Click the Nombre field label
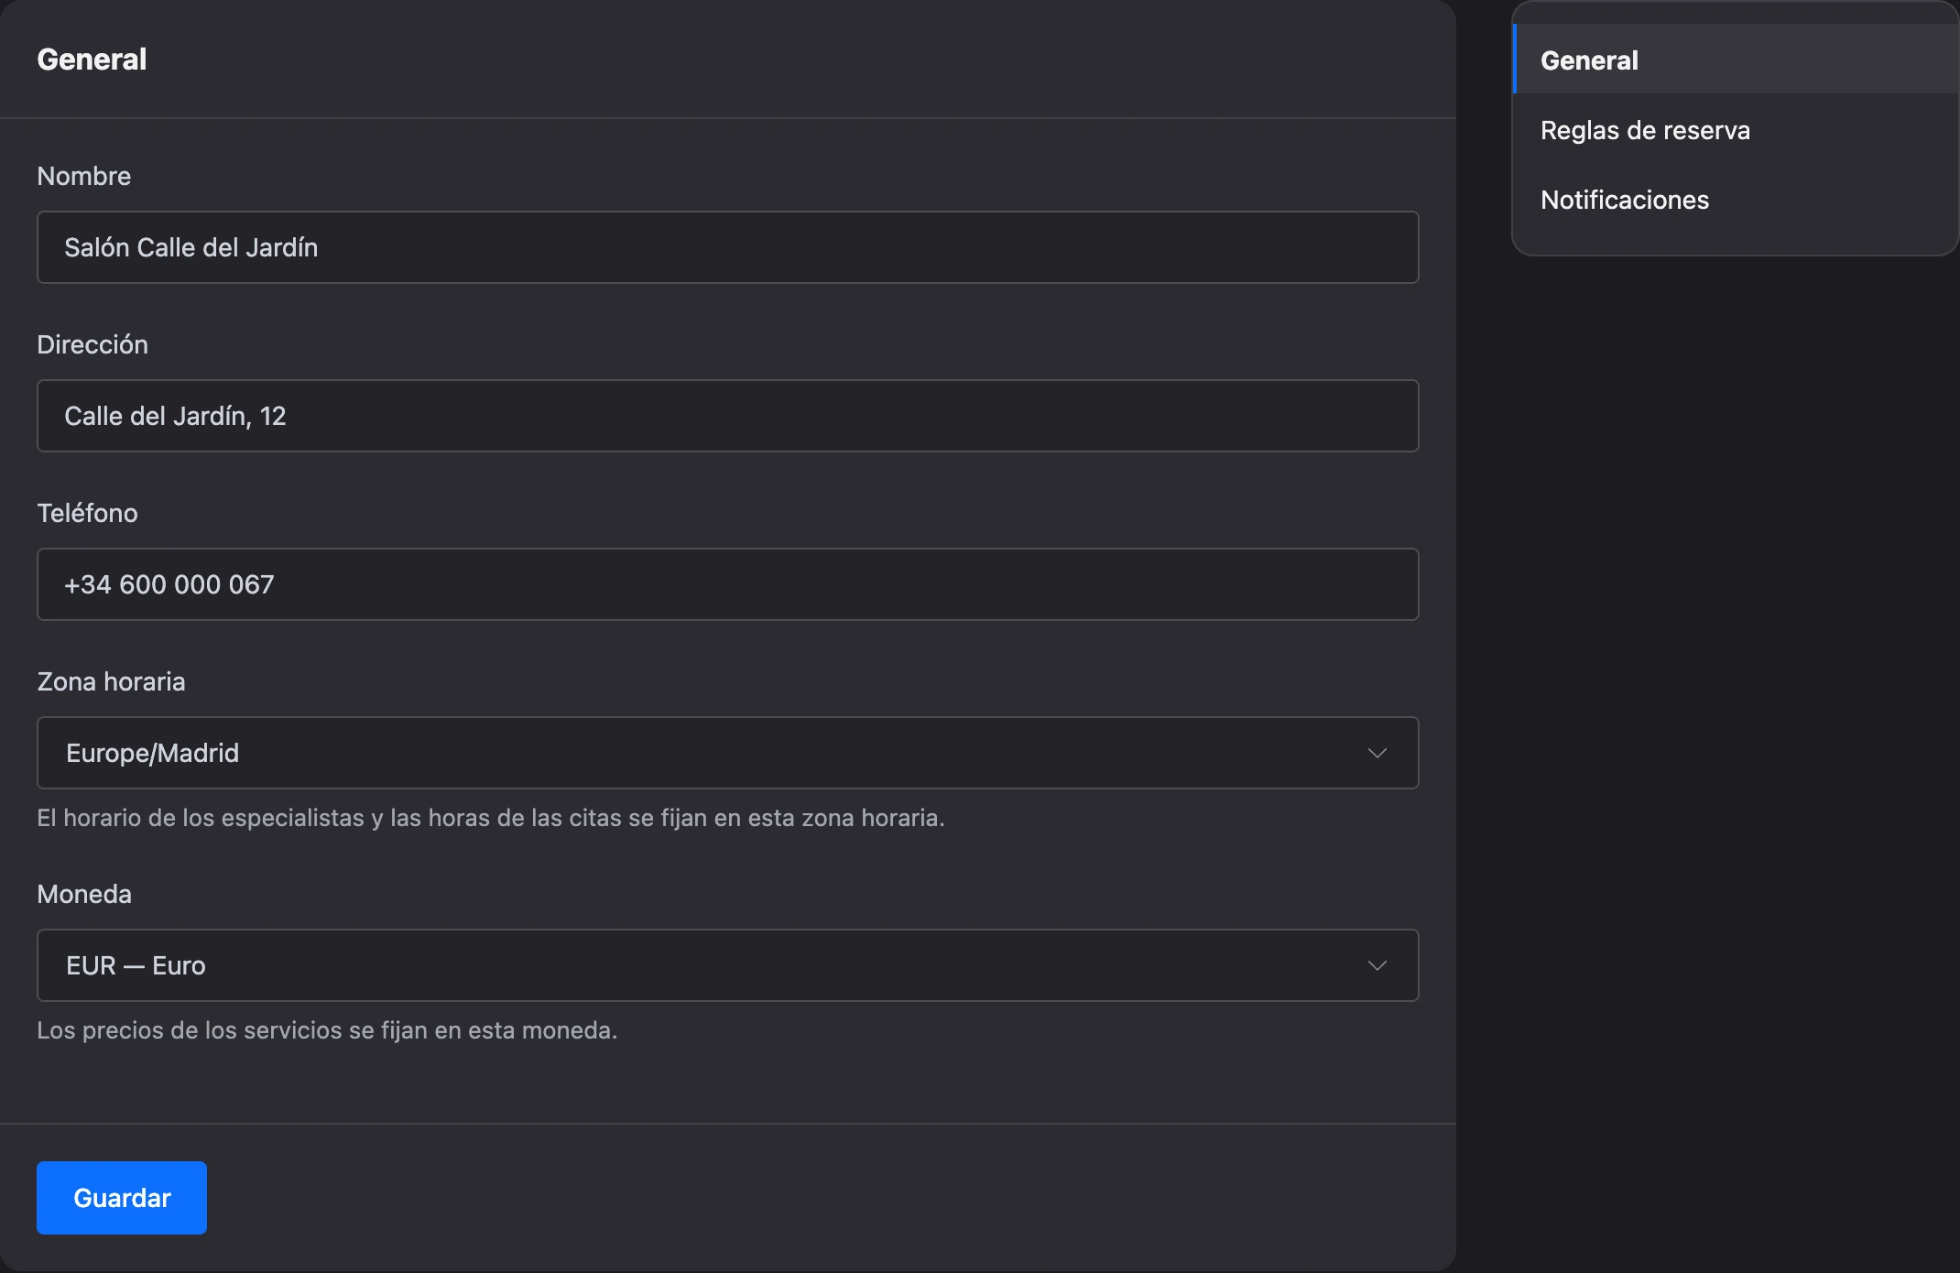 tap(84, 176)
